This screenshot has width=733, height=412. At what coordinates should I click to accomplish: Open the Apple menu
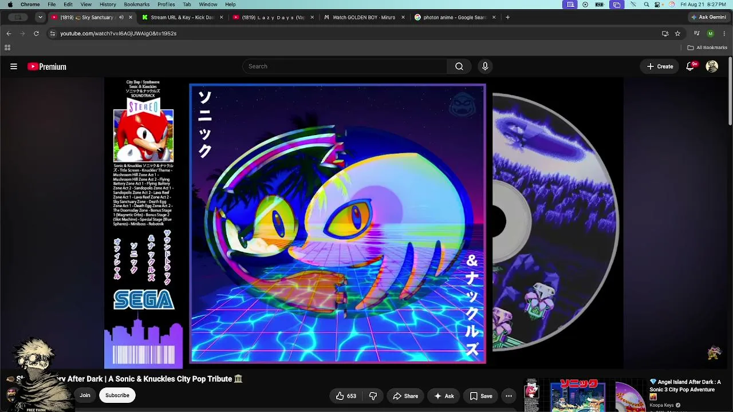click(x=10, y=5)
